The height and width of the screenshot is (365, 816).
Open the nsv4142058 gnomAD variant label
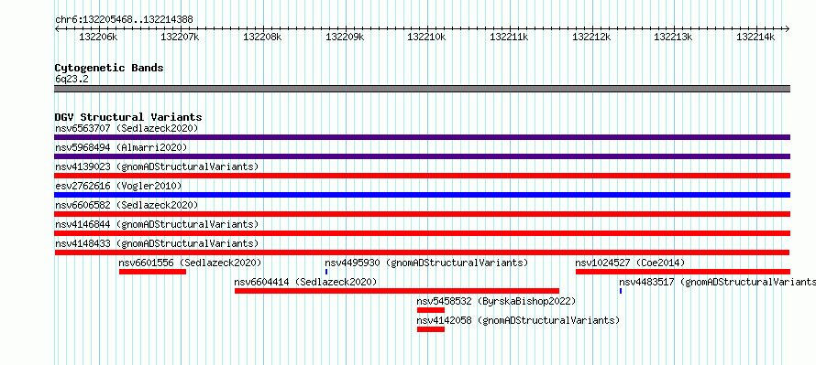tap(518, 320)
